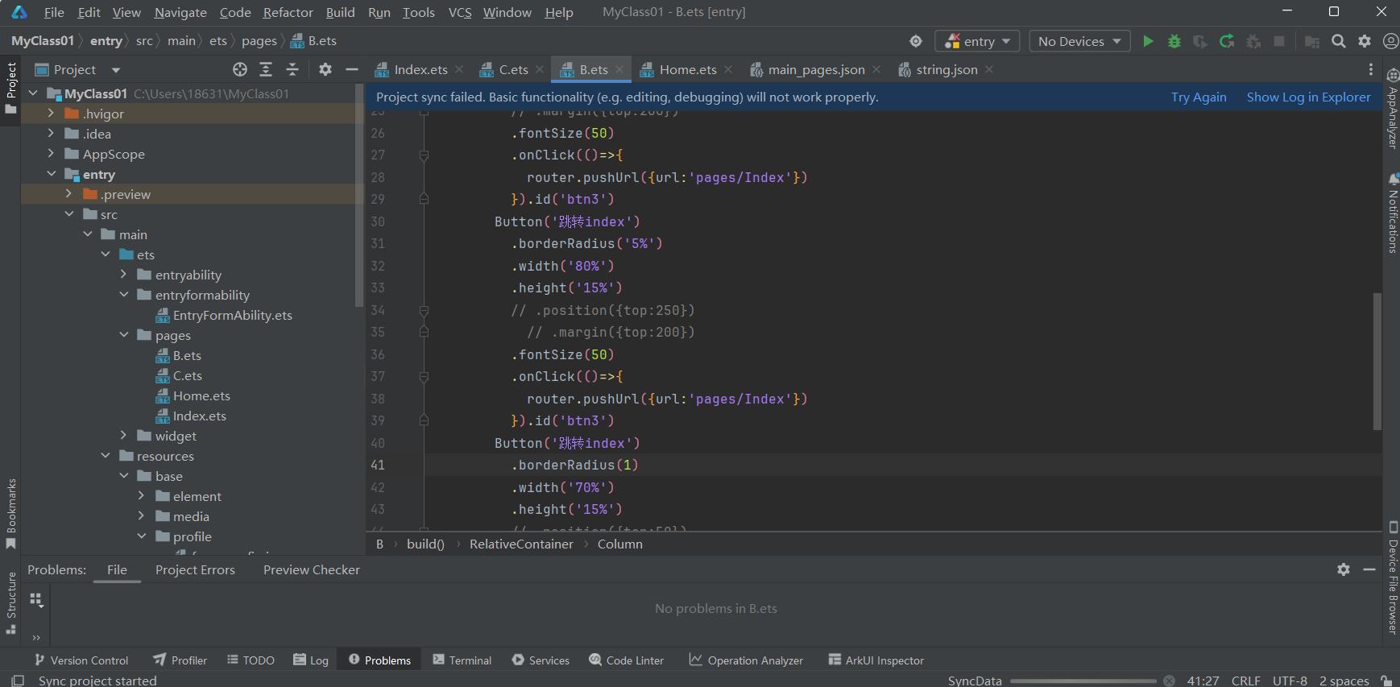Switch to Preview Checker tab
The image size is (1400, 687).
tap(312, 569)
